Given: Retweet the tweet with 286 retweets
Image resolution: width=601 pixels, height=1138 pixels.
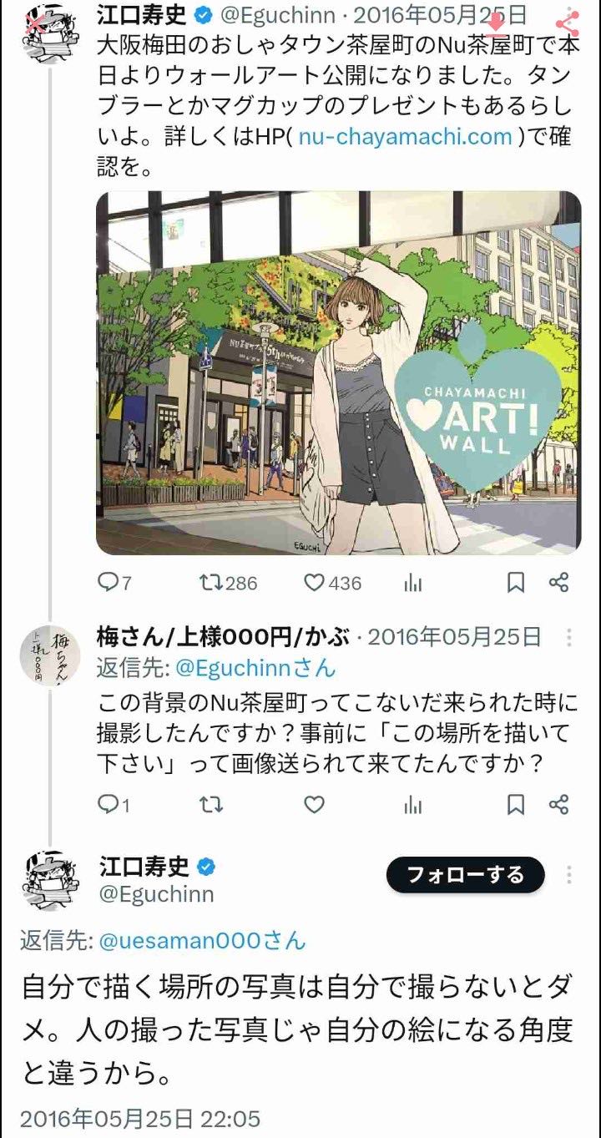Looking at the screenshot, I should (x=228, y=583).
